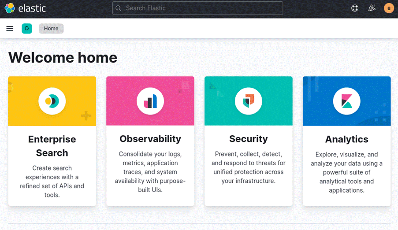
Task: Click the 'Prevent, collect, detect' description text
Action: [x=249, y=167]
